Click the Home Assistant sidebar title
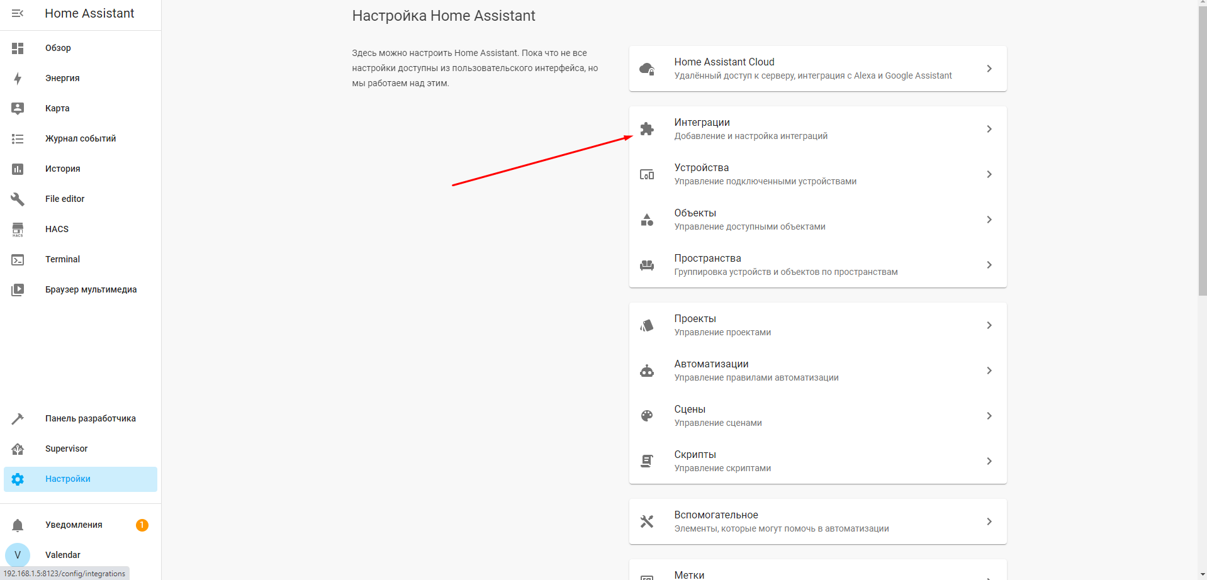Screen dimensions: 1207x580 [89, 13]
